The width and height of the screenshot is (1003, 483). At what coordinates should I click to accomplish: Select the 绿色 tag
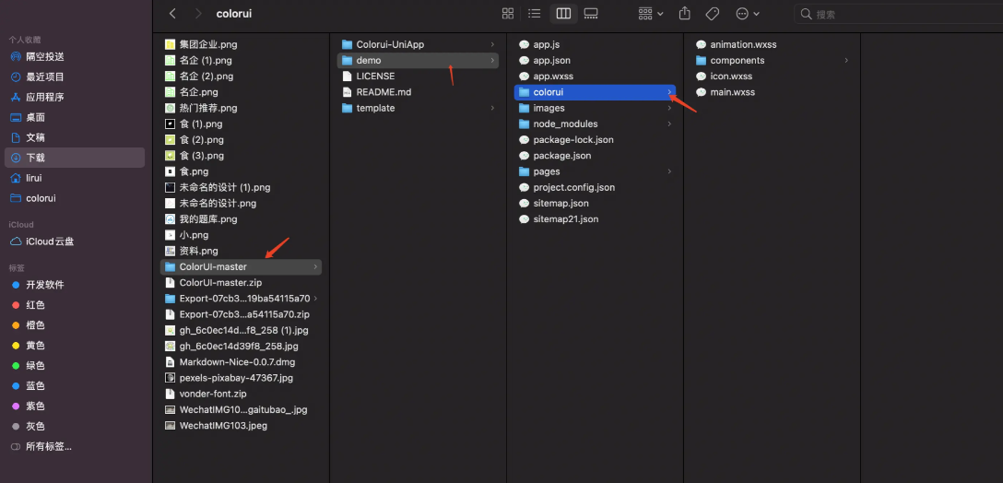coord(76,365)
